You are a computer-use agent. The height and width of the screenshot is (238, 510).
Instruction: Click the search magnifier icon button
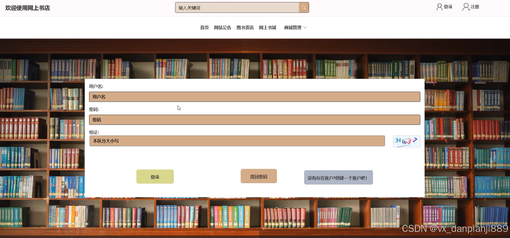pos(304,7)
